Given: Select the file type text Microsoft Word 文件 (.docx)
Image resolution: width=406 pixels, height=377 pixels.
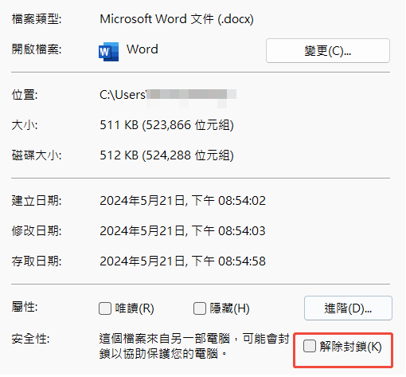Looking at the screenshot, I should pos(177,19).
